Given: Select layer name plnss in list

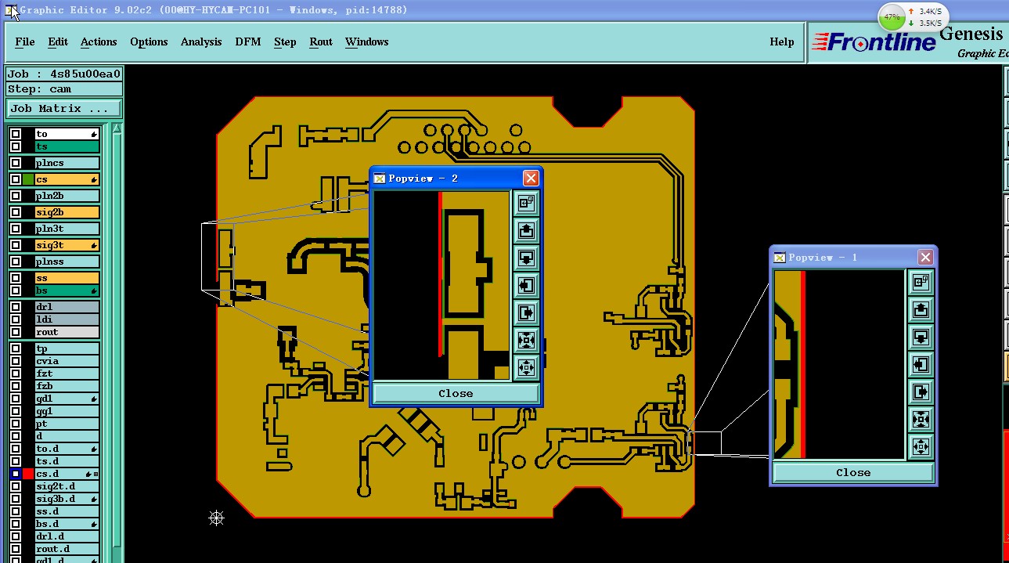Looking at the screenshot, I should pos(67,262).
